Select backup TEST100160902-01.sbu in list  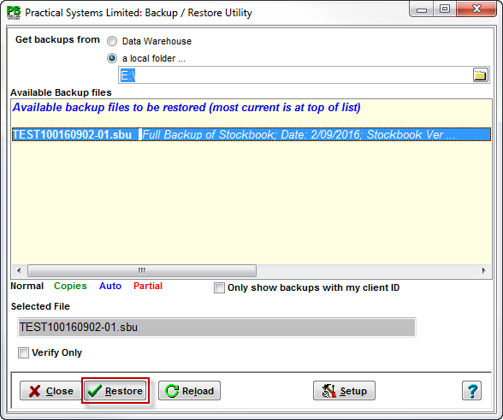(x=251, y=134)
